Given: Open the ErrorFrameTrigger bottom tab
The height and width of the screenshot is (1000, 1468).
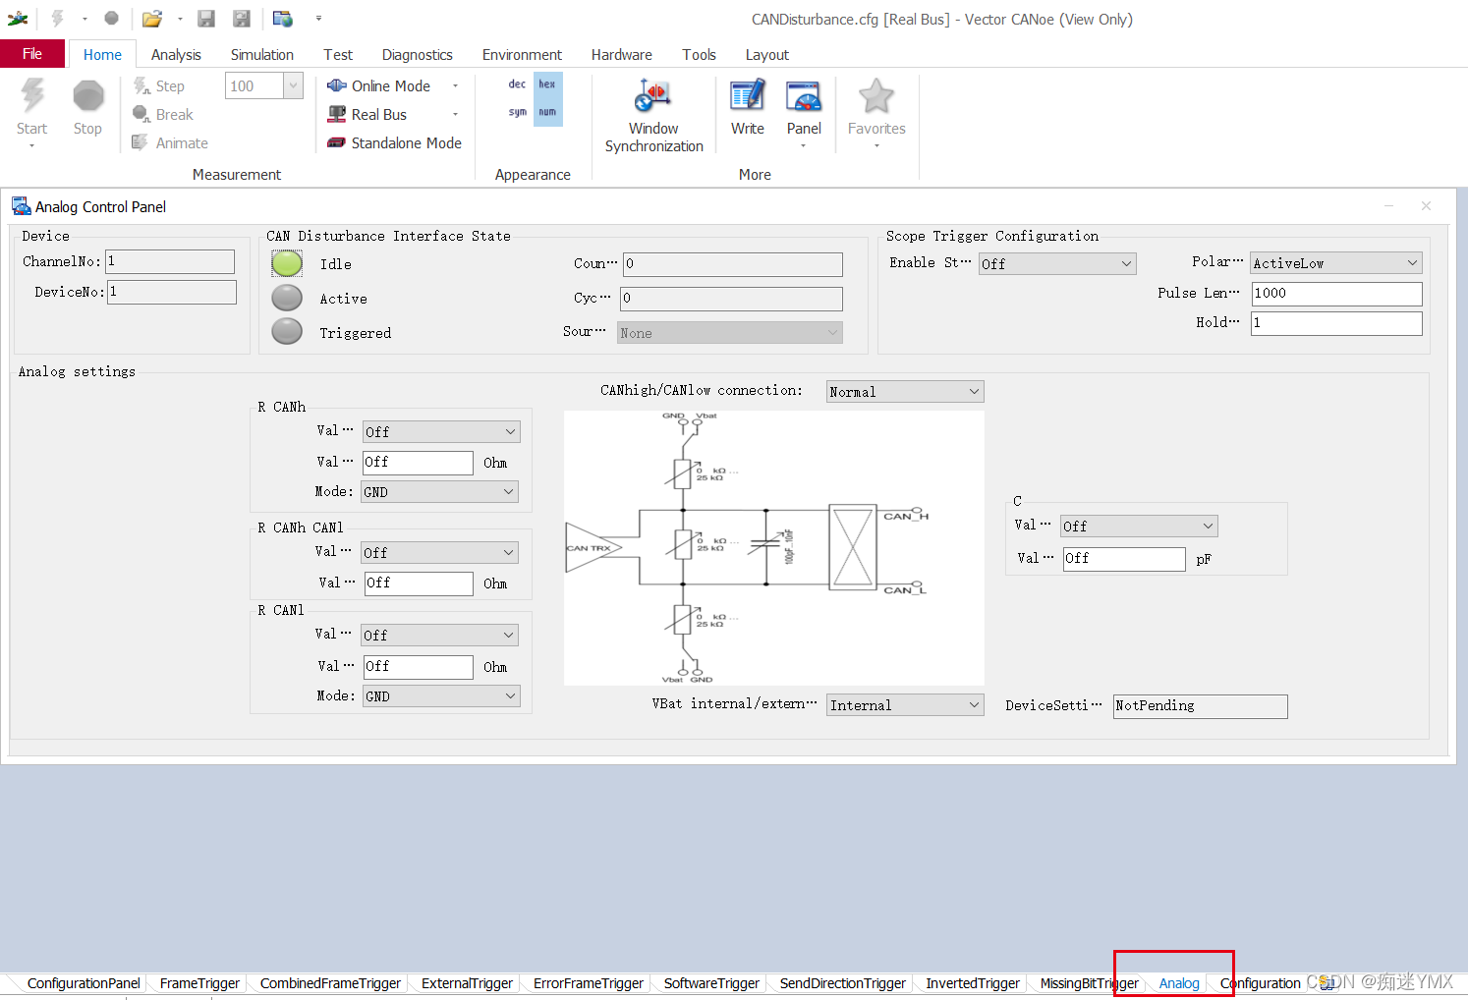Looking at the screenshot, I should click(x=588, y=983).
